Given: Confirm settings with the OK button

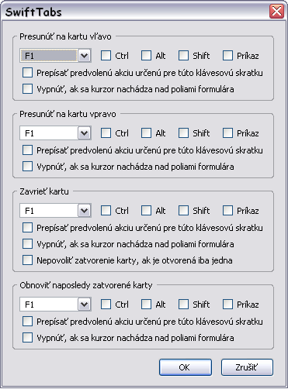Looking at the screenshot, I should pyautogui.click(x=186, y=367).
